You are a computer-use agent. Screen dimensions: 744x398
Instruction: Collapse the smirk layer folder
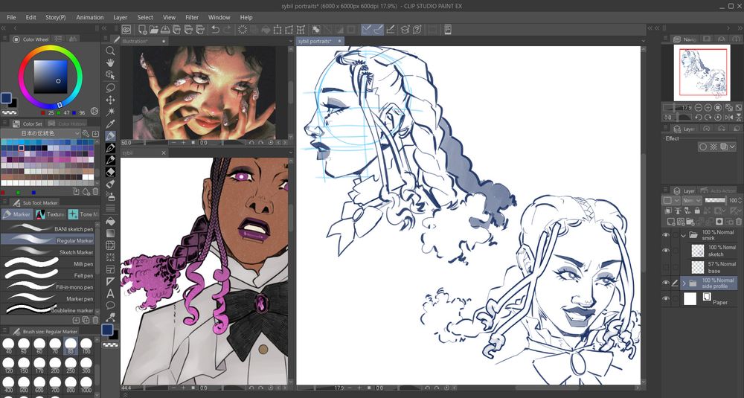[684, 236]
